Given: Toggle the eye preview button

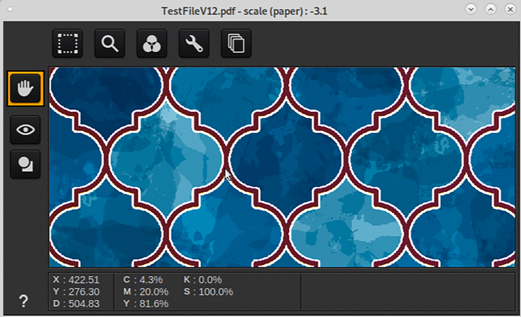Looking at the screenshot, I should [25, 130].
